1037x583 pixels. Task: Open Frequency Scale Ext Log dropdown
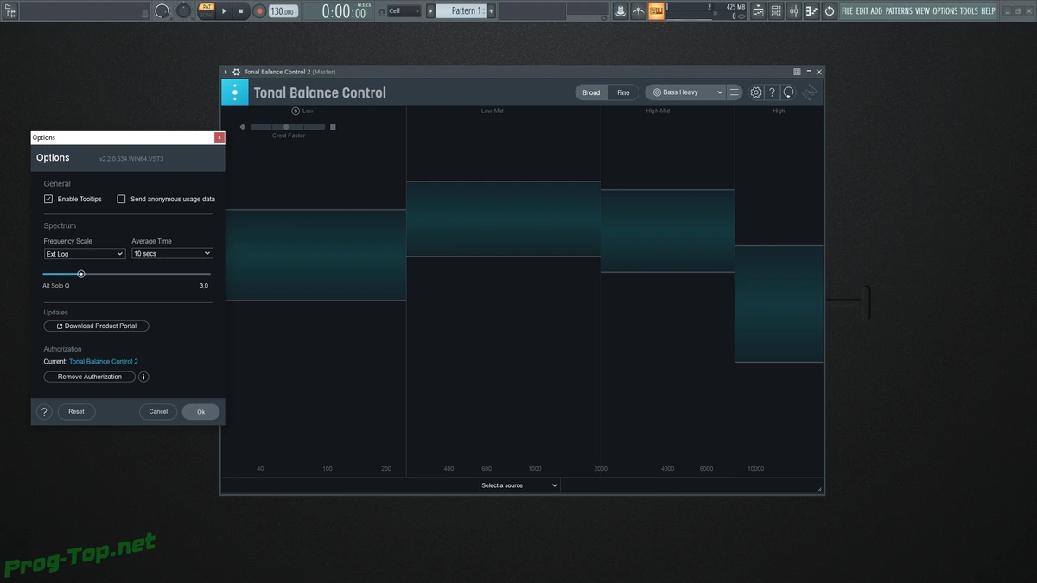pyautogui.click(x=85, y=254)
